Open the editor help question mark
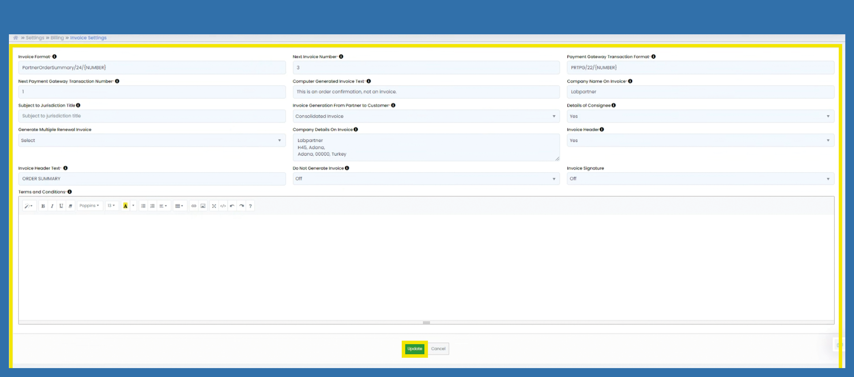The width and height of the screenshot is (854, 377). click(x=250, y=206)
